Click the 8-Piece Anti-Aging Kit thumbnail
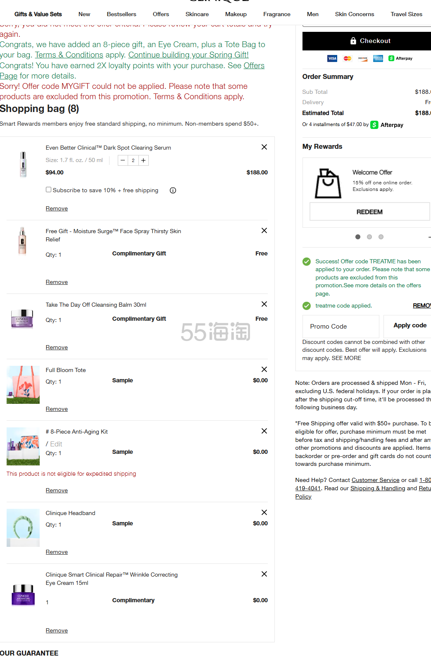 point(23,446)
